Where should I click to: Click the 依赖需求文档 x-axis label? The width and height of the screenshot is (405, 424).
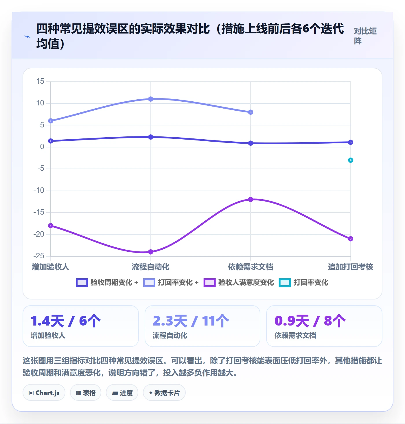click(251, 267)
